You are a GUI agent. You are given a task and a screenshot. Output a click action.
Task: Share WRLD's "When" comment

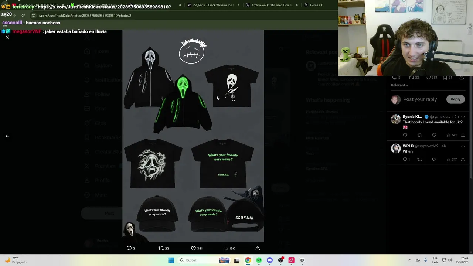pyautogui.click(x=463, y=160)
